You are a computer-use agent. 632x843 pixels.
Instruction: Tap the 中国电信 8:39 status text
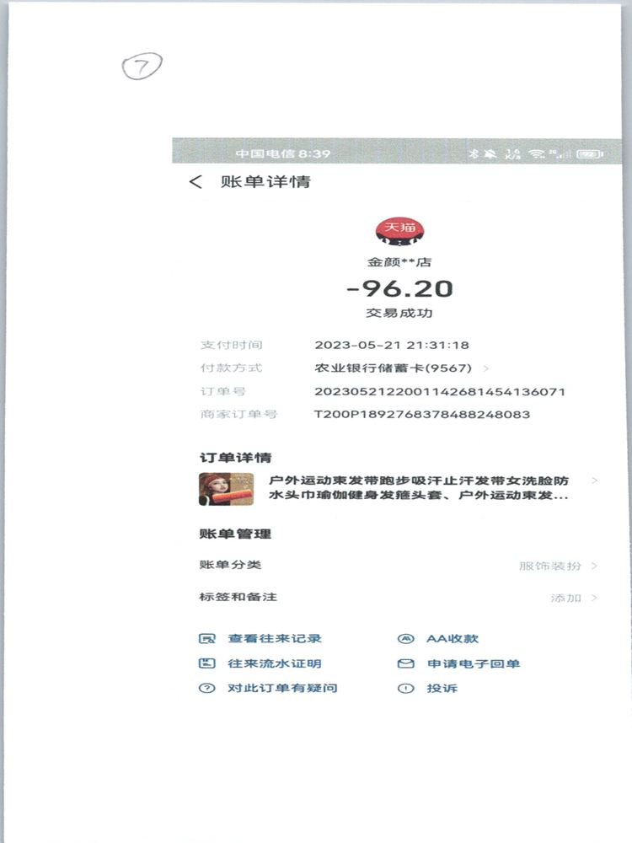[x=282, y=153]
